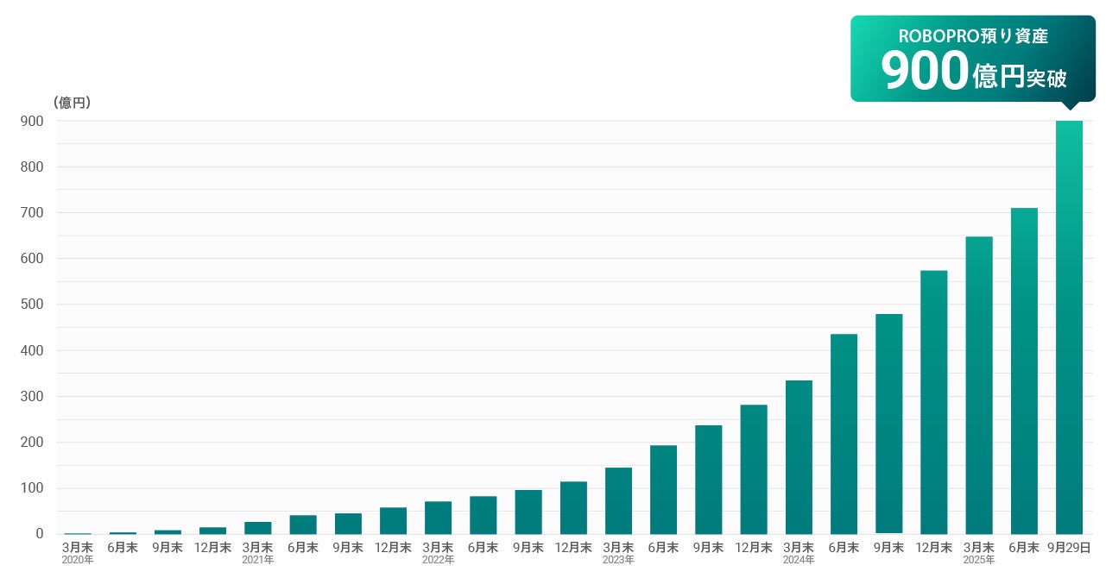The height and width of the screenshot is (578, 1106).
Task: Click the 2025年 year label
Action: click(x=979, y=560)
